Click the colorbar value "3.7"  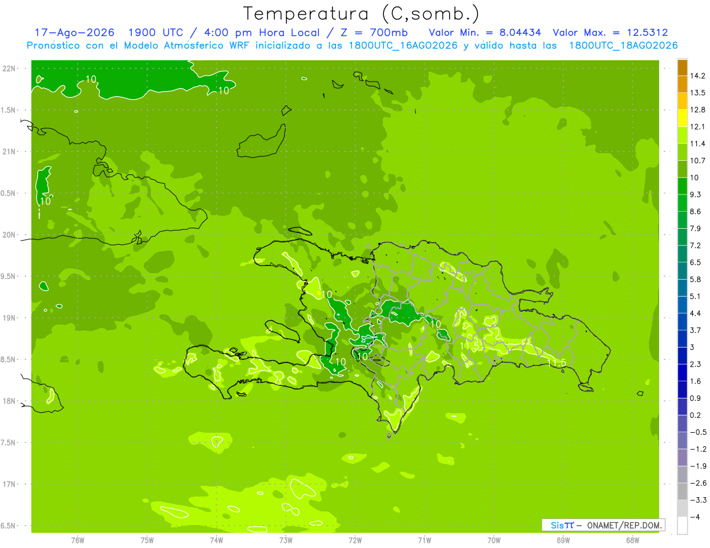695,330
